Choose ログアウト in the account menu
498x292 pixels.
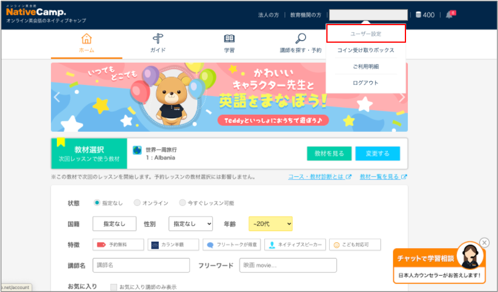(366, 83)
